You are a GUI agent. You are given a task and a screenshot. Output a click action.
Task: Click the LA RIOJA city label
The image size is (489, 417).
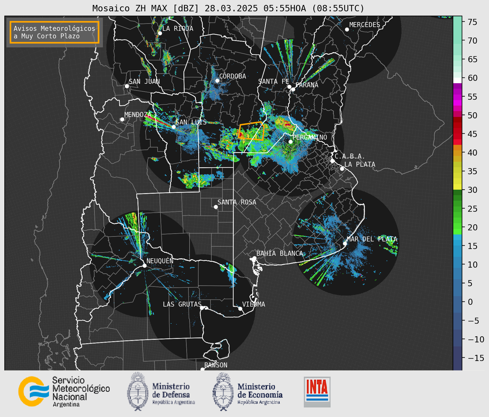178,28
